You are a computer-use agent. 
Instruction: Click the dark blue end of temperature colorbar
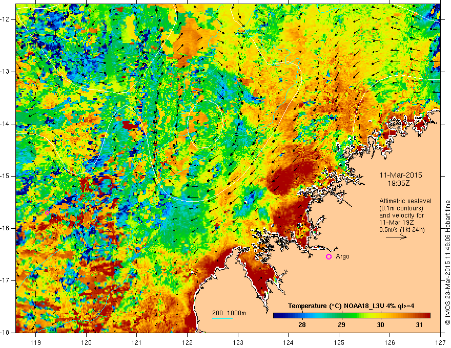point(278,316)
